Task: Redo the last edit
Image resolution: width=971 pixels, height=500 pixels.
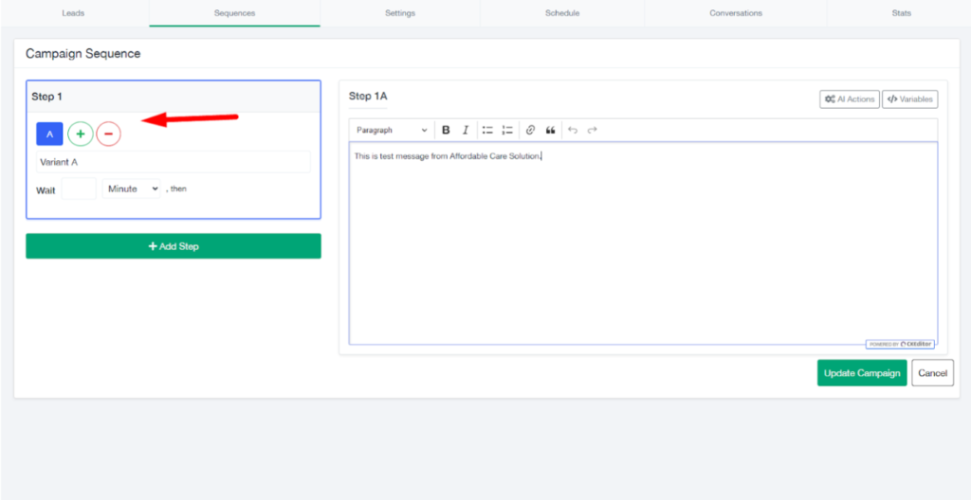Action: click(x=593, y=130)
